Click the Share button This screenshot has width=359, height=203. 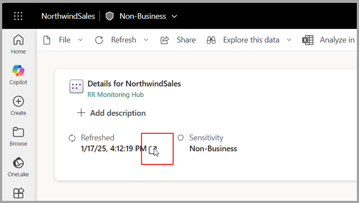point(178,40)
